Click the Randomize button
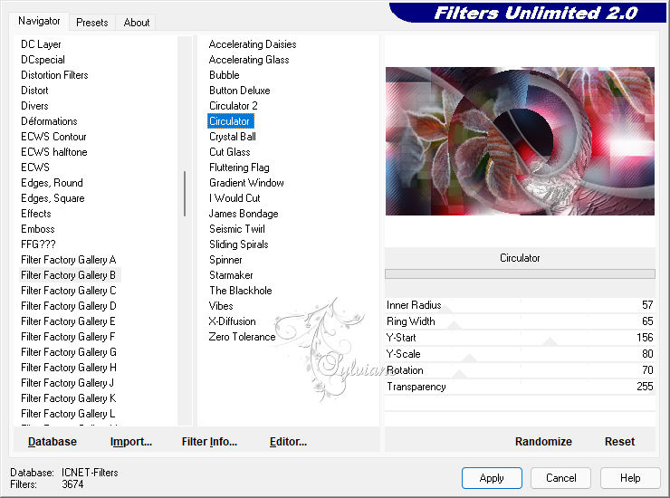670x498 pixels. (x=543, y=441)
